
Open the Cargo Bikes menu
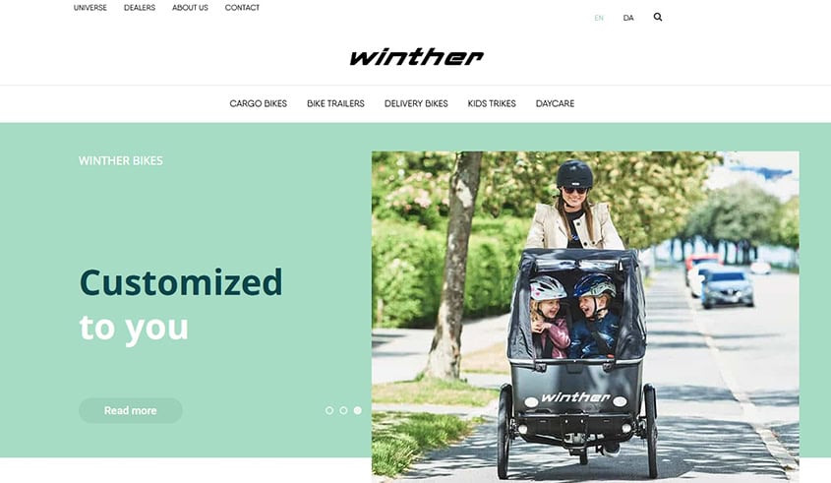tap(258, 103)
